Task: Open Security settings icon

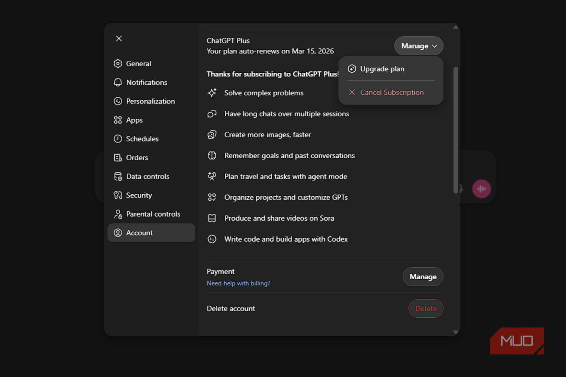Action: [118, 195]
